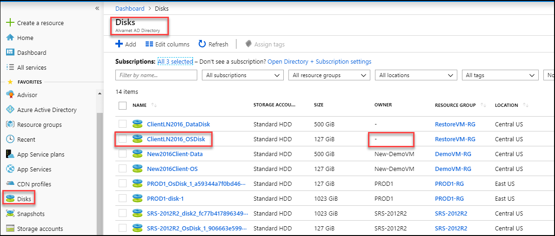The image size is (555, 236).
Task: Click the Resource groups cube icon
Action: tap(10, 125)
